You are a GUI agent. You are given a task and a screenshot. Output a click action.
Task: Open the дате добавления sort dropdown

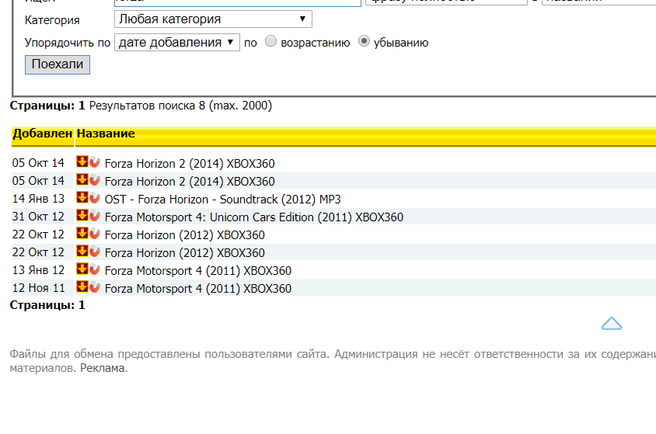click(177, 42)
